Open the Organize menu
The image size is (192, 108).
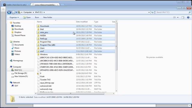(14, 17)
